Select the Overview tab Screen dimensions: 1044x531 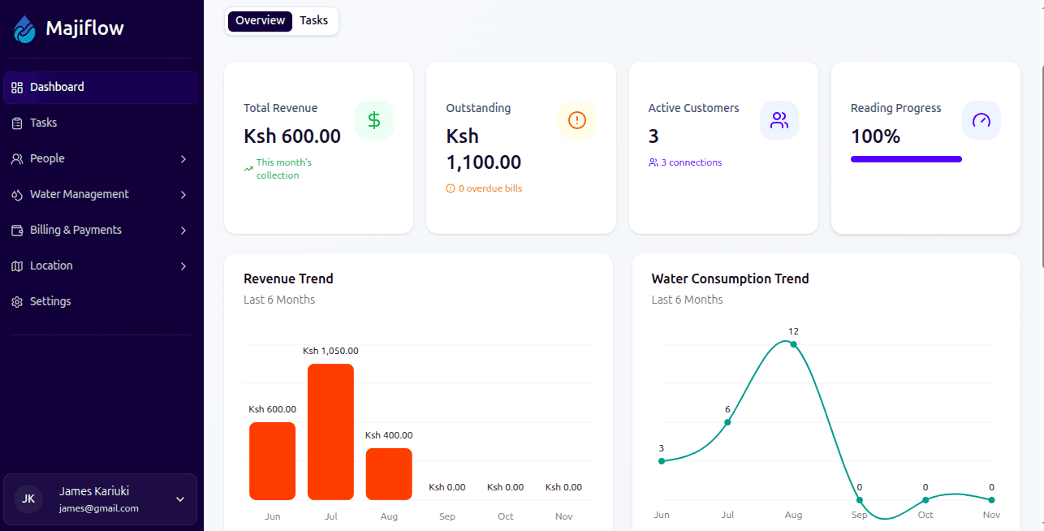pos(259,20)
